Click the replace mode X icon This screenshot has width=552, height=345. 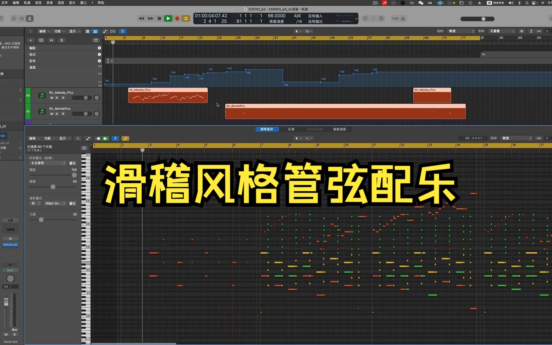pos(365,19)
